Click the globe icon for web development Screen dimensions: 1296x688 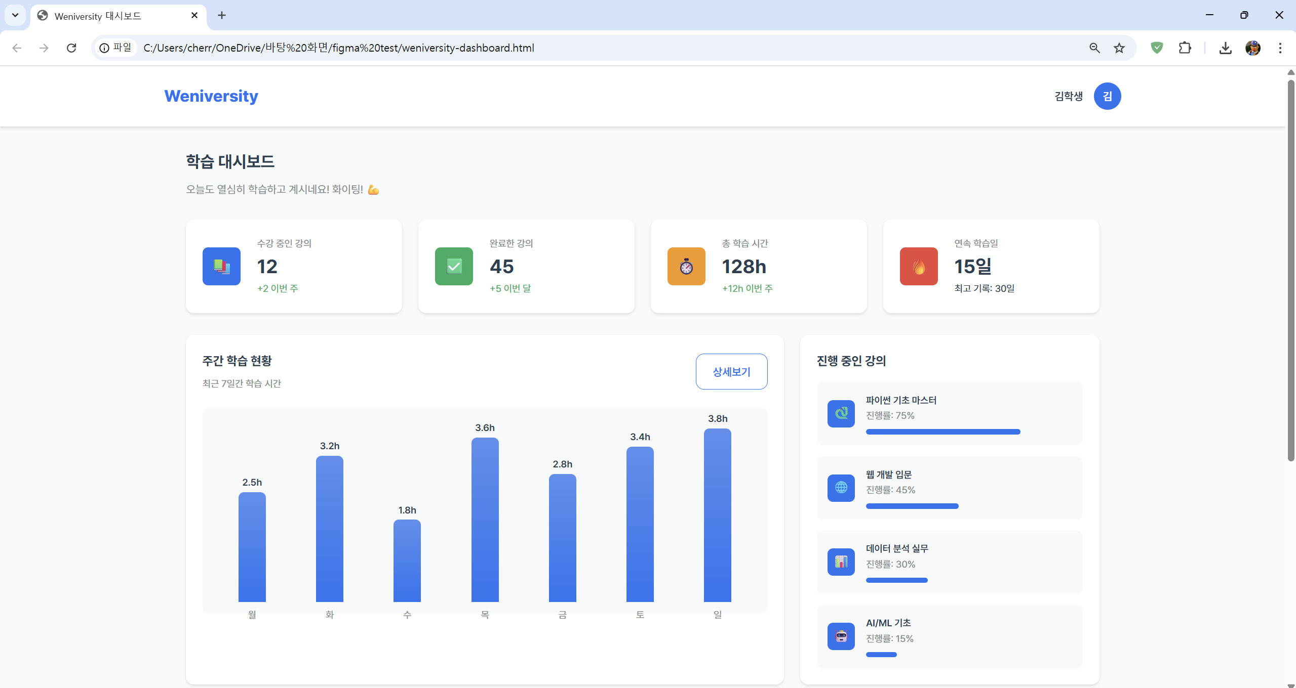841,488
